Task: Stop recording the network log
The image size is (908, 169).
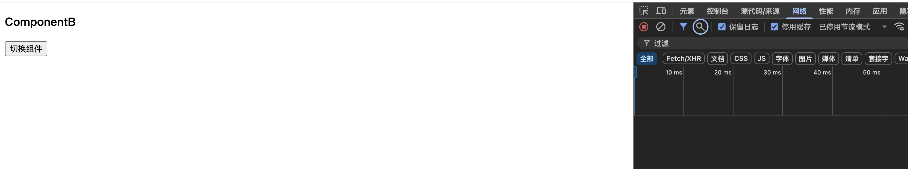Action: point(644,27)
